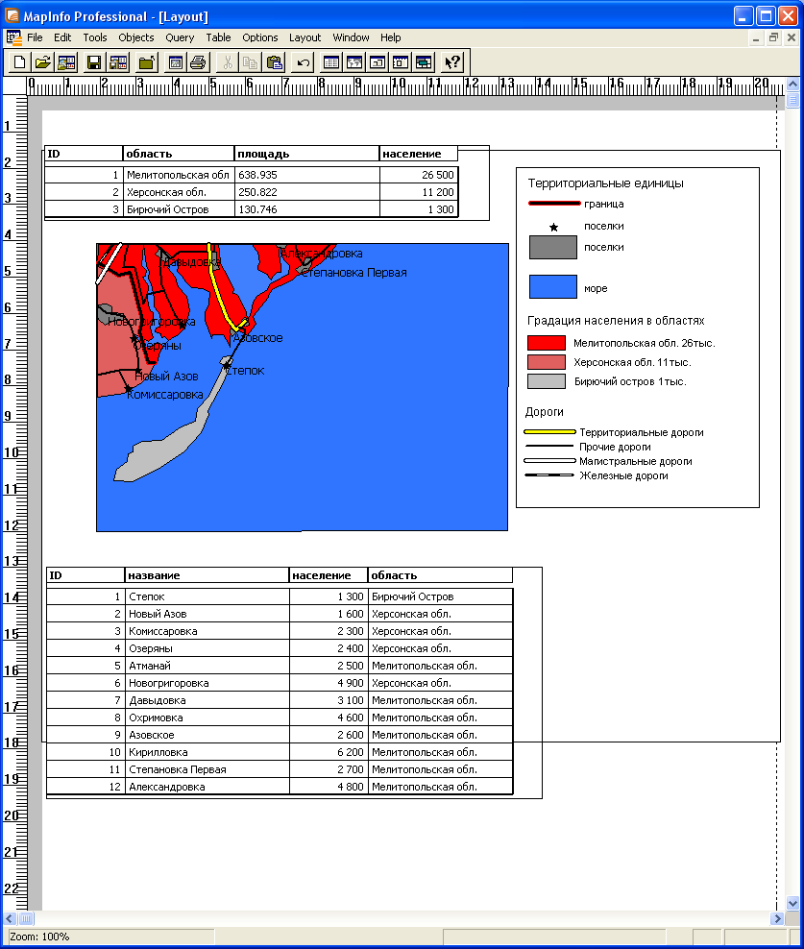
Task: Click the New Layout icon
Action: coord(401,62)
